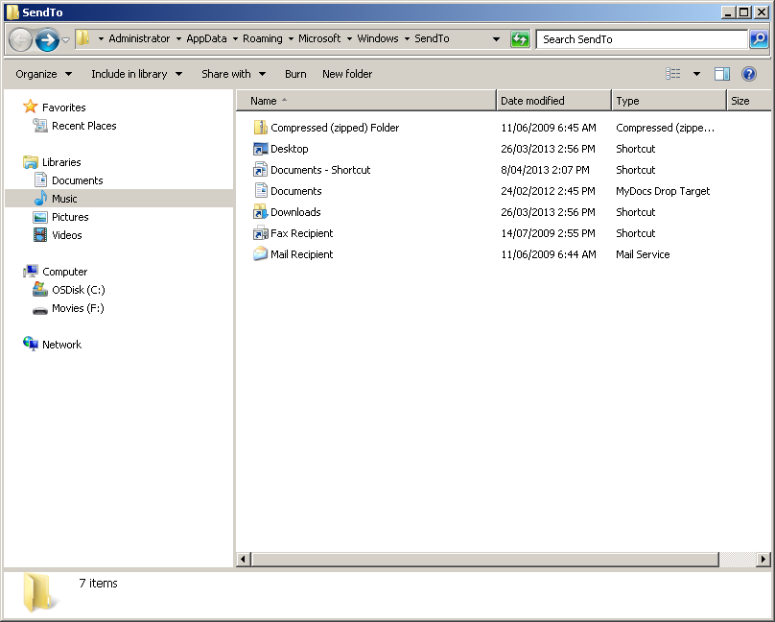775x622 pixels.
Task: Select the Mail Recipient file name
Action: point(301,254)
